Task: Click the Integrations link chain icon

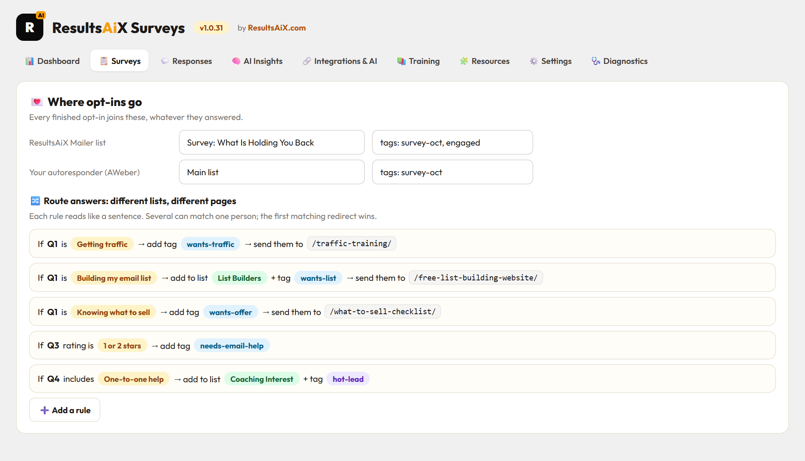Action: point(307,61)
